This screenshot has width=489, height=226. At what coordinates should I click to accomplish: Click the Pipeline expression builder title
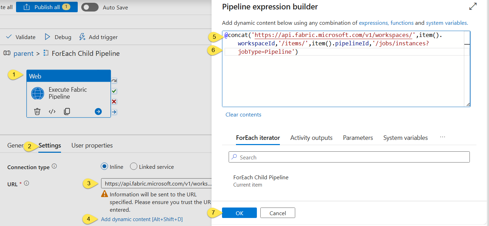270,7
